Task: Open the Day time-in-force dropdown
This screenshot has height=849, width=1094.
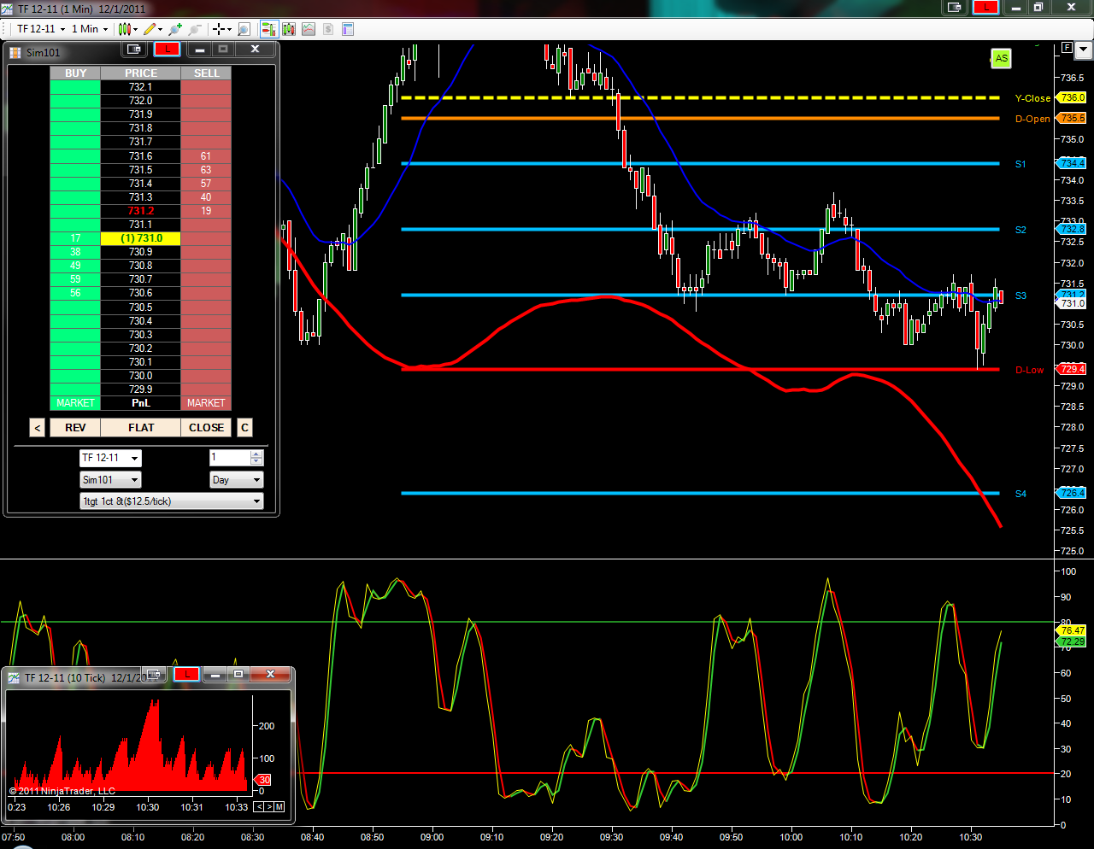Action: (x=237, y=480)
